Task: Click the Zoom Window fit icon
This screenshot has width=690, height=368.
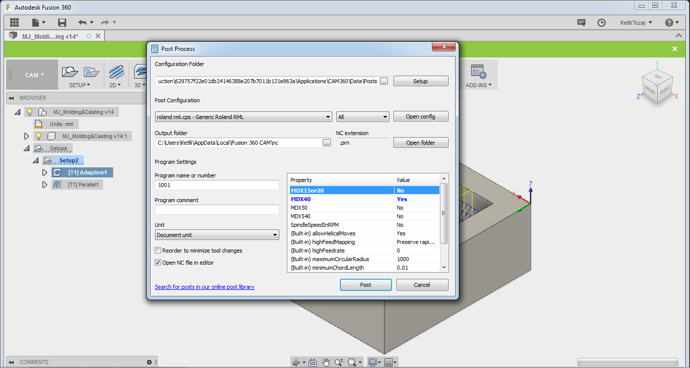Action: click(x=352, y=362)
